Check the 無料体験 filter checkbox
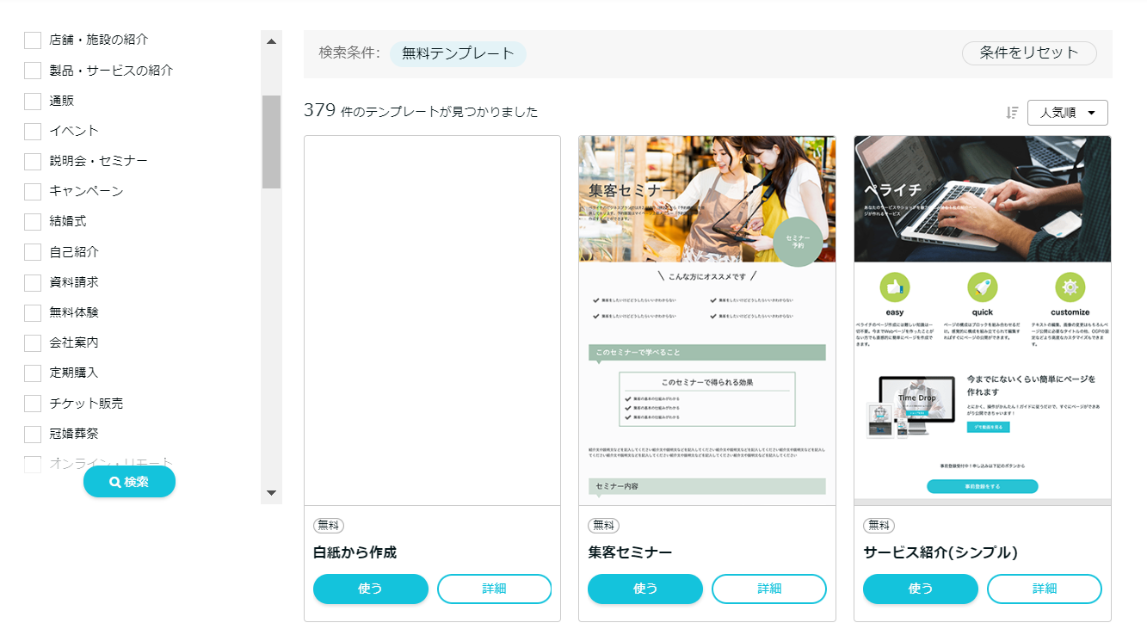 point(33,312)
